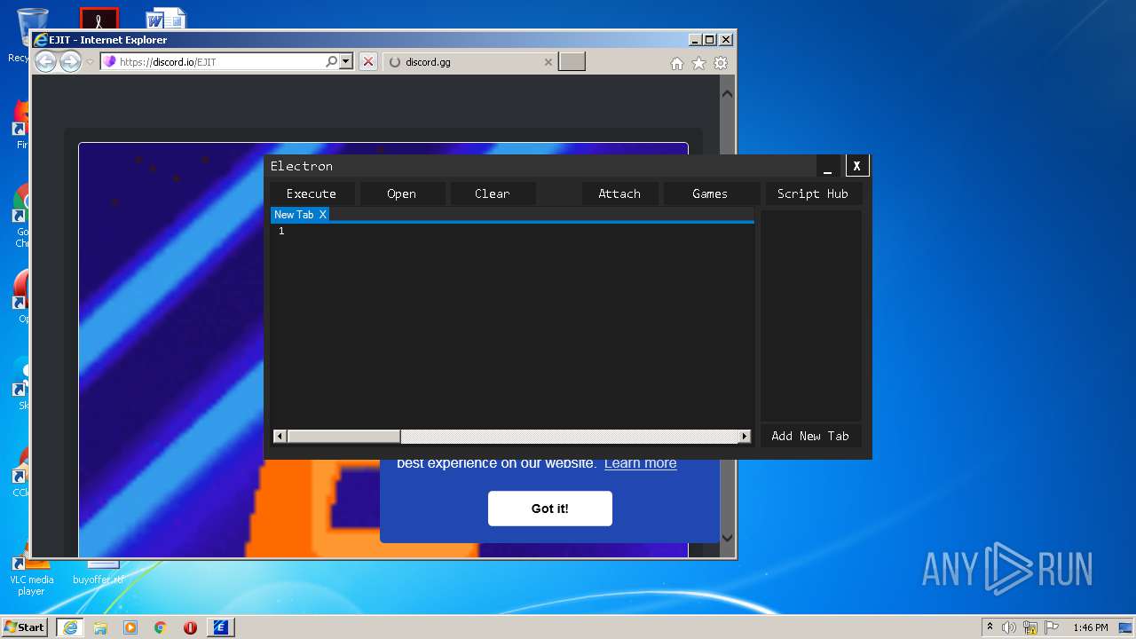Maximize the Internet Explorer window
Viewport: 1136px width, 639px height.
click(709, 39)
